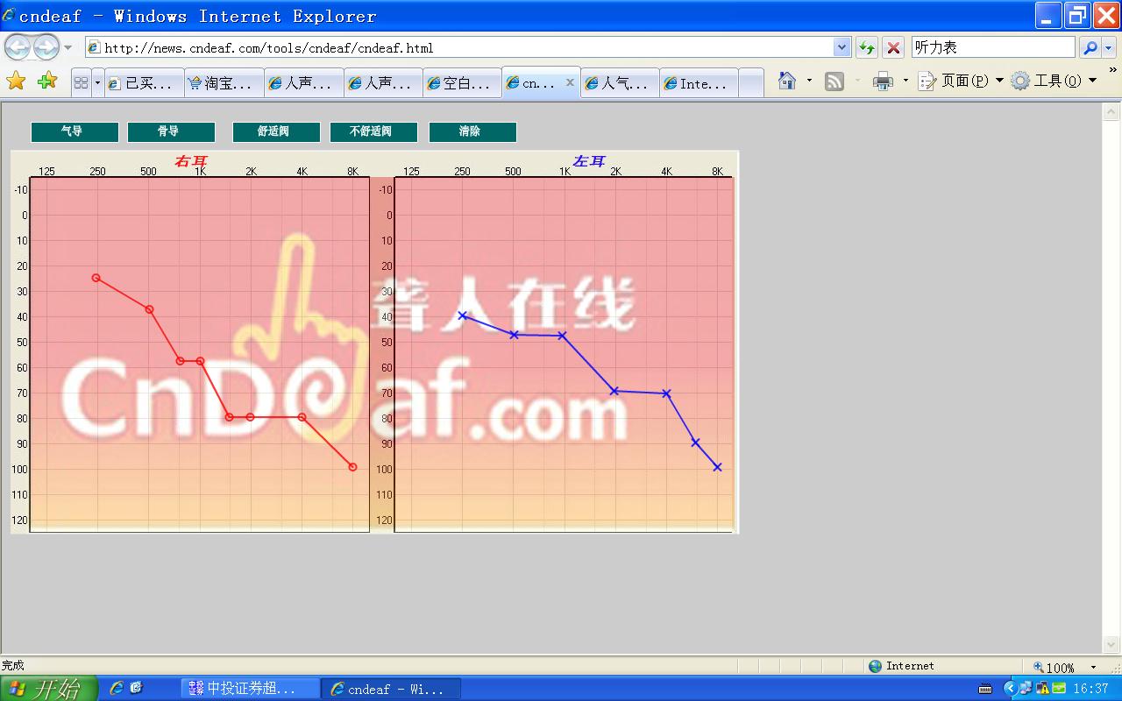Open the 页面(P) Page menu
The image size is (1122, 701).
point(961,81)
